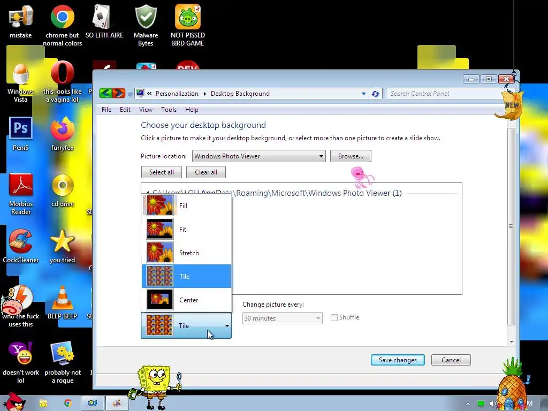This screenshot has width=548, height=411.
Task: Toggle the Shuffle checkbox
Action: click(334, 317)
